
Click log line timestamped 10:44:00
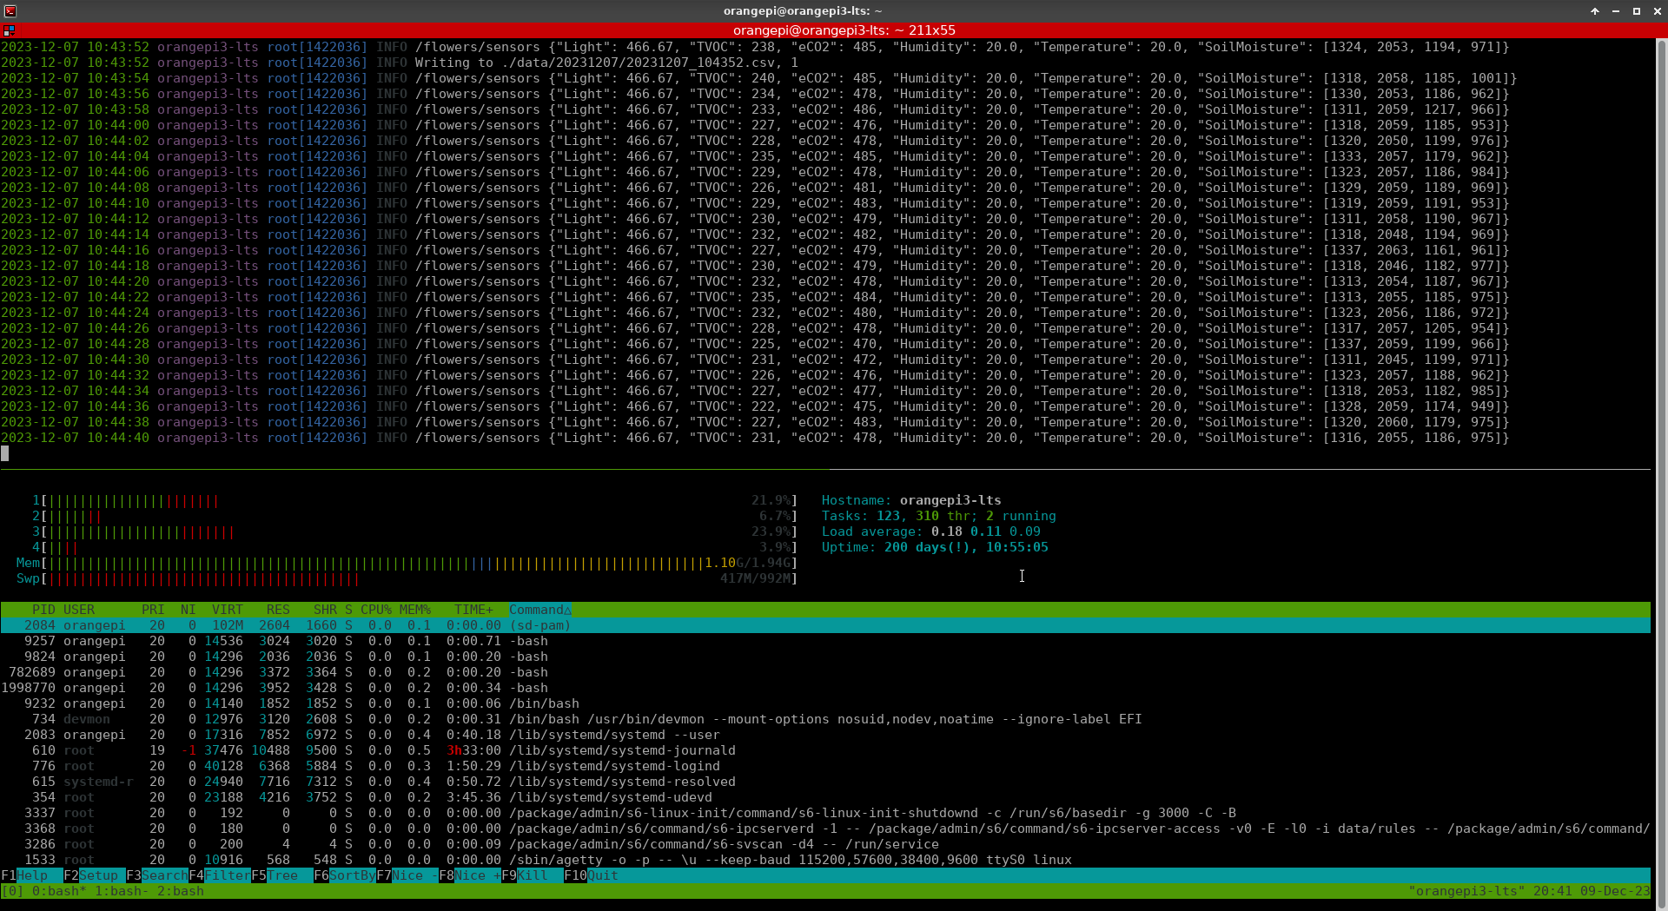coord(755,125)
